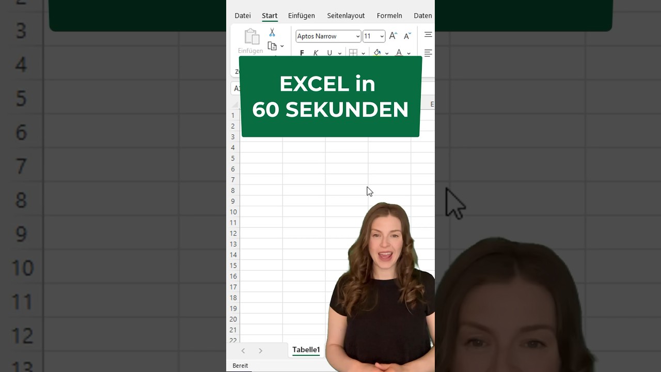Select row header 1
661x372 pixels.
click(x=233, y=115)
